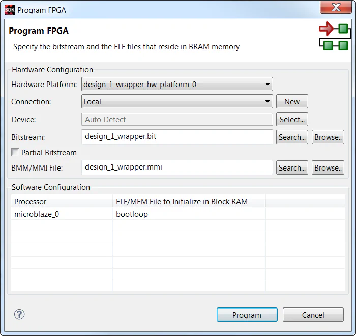The height and width of the screenshot is (336, 356).
Task: Click the Select... device button
Action: [x=292, y=119]
